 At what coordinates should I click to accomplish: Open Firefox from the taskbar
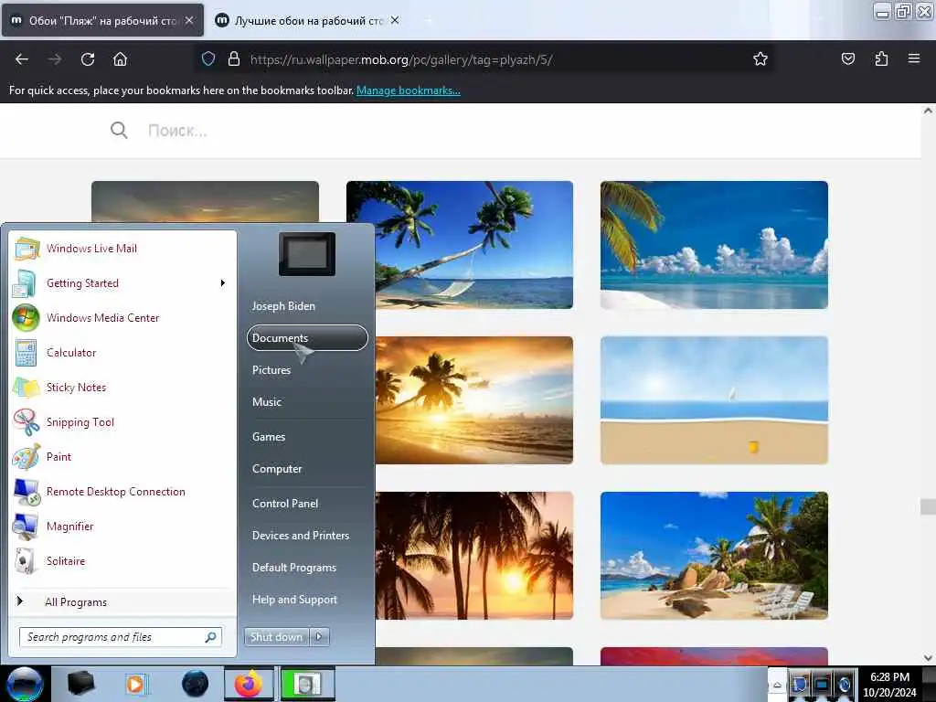pyautogui.click(x=249, y=684)
